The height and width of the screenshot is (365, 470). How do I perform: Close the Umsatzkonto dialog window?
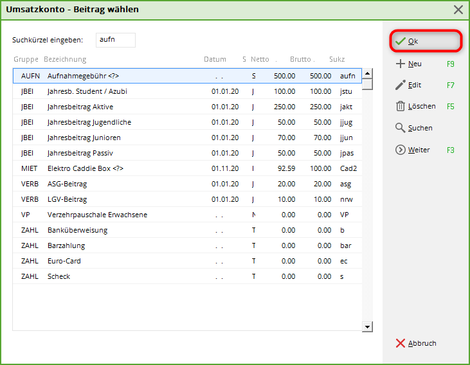458,10
